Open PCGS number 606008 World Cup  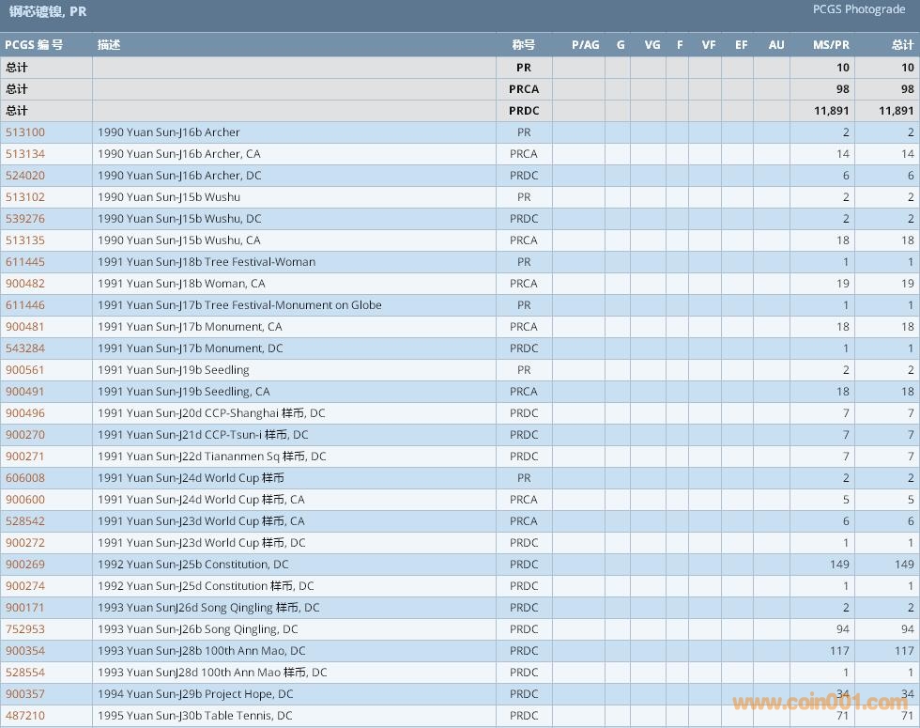(x=25, y=478)
